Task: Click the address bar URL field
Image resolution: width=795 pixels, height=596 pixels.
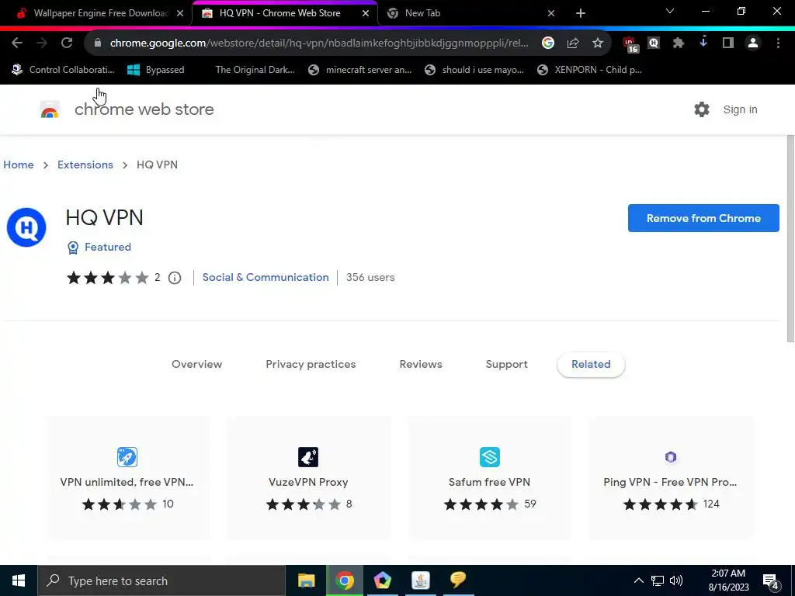Action: pos(319,43)
